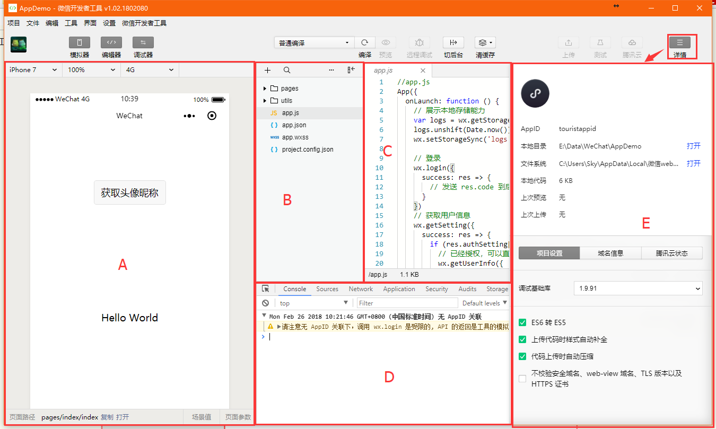Viewport: 716px width, 429px height.
Task: Open the 调试基础库 1.9.91 version dropdown
Action: 638,288
